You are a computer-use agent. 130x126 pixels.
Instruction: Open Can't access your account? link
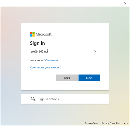(x=45, y=68)
